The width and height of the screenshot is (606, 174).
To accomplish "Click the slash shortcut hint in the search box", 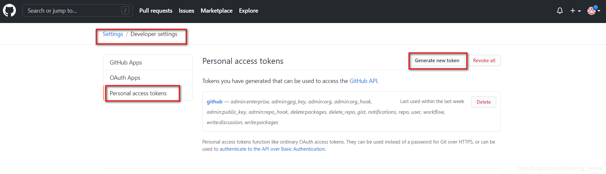I will (125, 10).
